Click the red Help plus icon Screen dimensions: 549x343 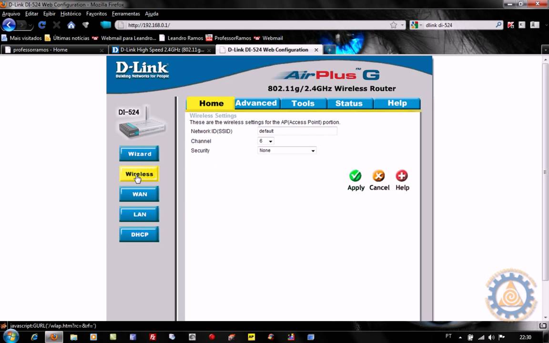click(402, 176)
